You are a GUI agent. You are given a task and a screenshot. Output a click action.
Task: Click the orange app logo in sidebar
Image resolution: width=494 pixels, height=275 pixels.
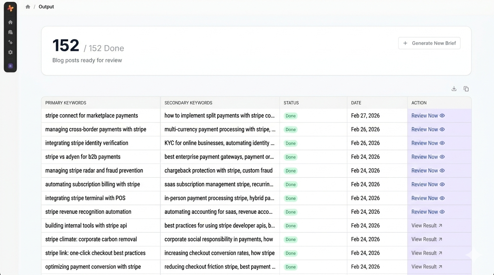10,8
